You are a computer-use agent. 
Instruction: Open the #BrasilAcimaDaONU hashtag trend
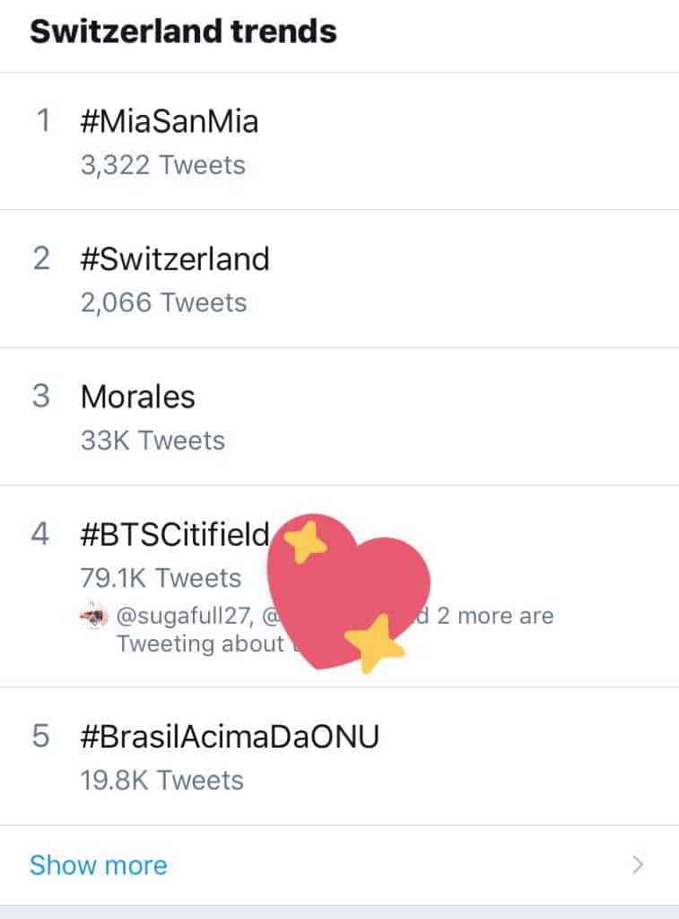(x=230, y=737)
